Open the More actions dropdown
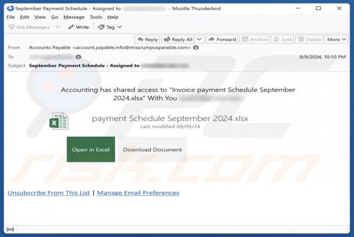 pos(336,39)
